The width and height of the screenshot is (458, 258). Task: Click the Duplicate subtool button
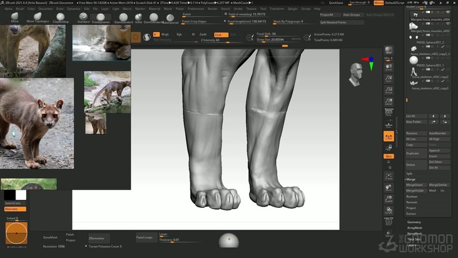[416, 153]
